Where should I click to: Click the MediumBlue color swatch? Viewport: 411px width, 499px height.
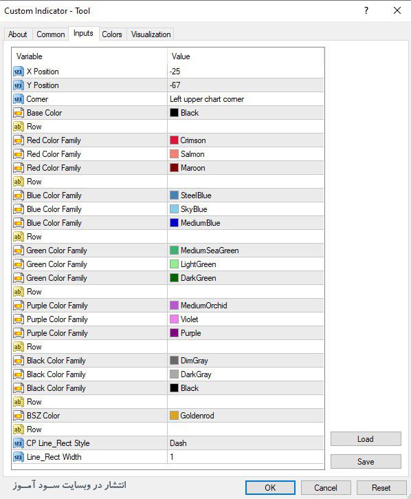[x=174, y=223]
